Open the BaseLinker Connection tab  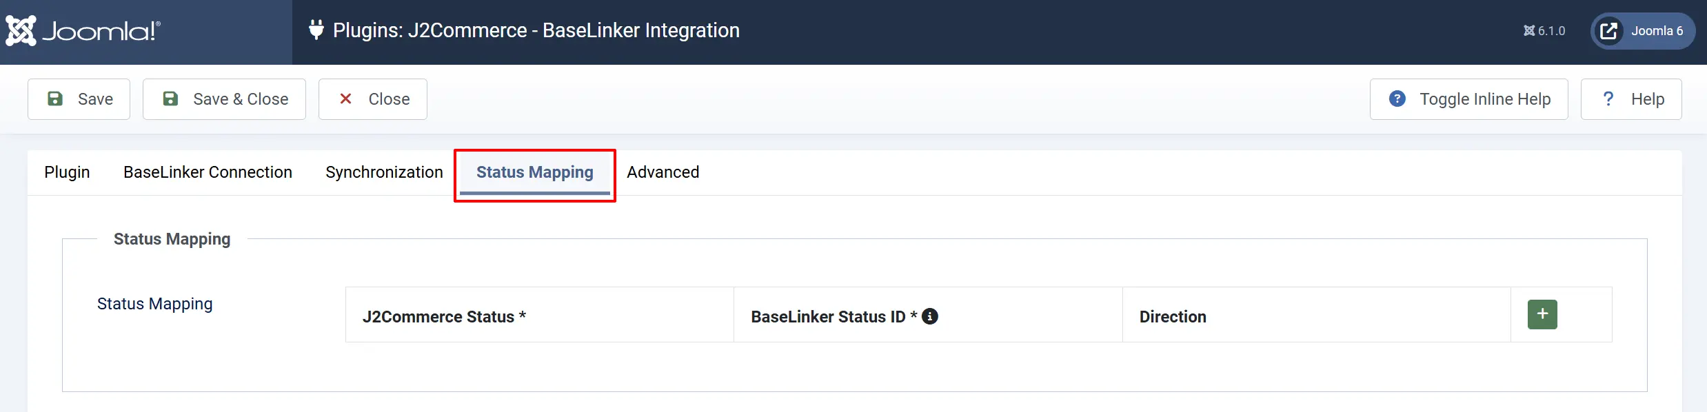[208, 172]
